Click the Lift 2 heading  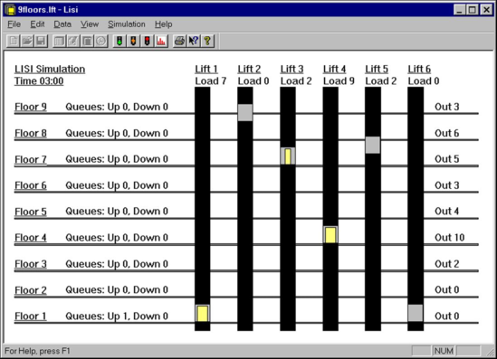pyautogui.click(x=249, y=69)
